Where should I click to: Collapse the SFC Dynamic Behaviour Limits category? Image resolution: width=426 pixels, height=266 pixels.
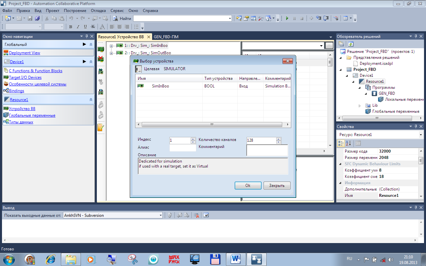tap(340, 164)
